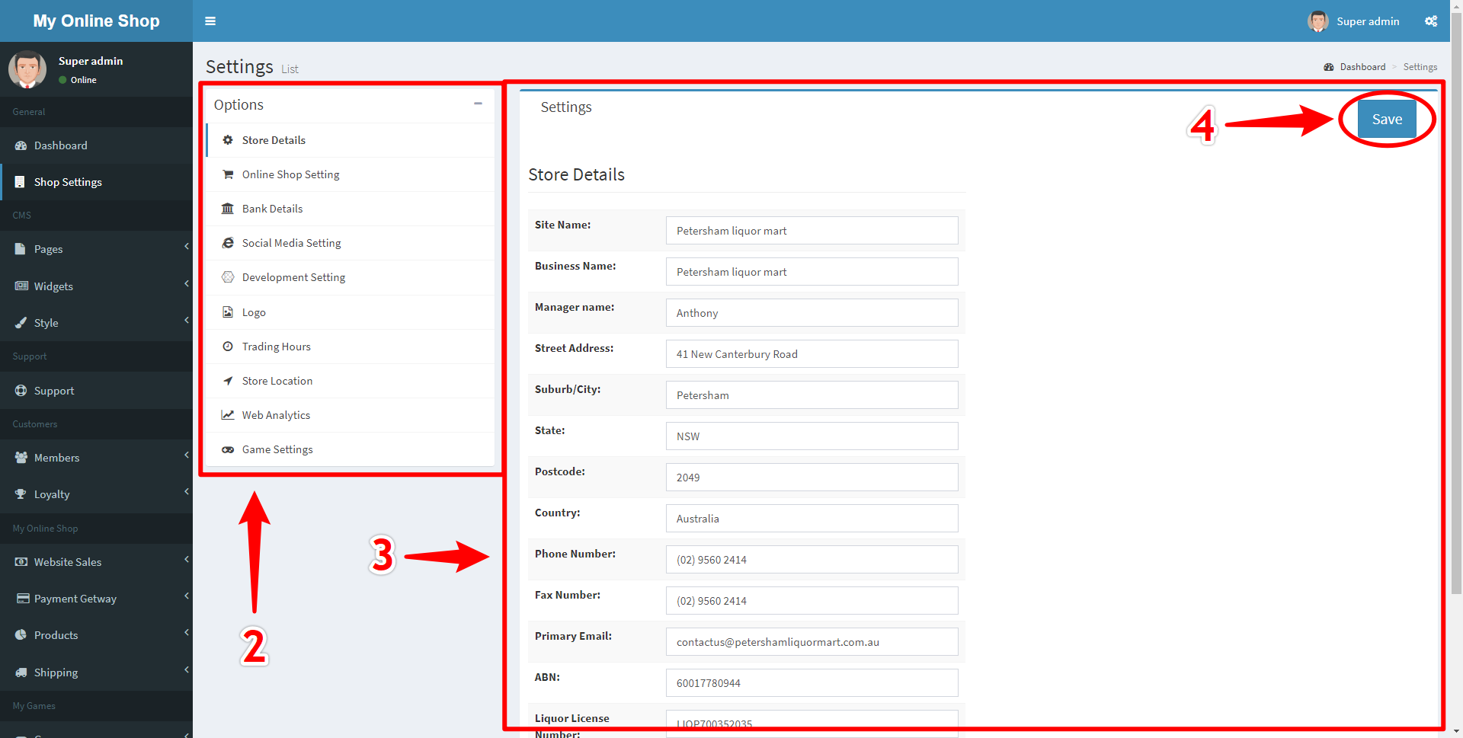Open the gears icon in top-right header
The image size is (1463, 738).
tap(1430, 21)
